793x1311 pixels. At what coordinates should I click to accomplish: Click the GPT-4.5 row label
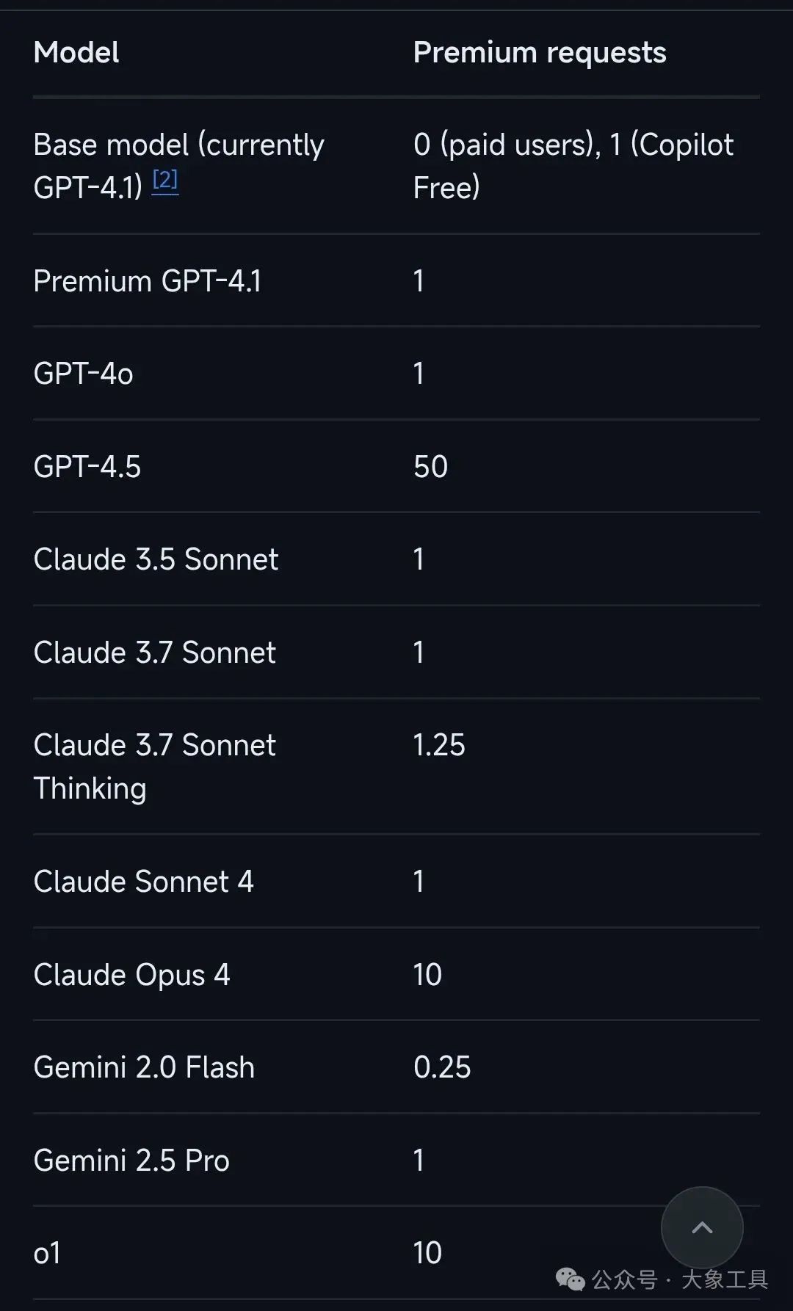[x=87, y=467]
